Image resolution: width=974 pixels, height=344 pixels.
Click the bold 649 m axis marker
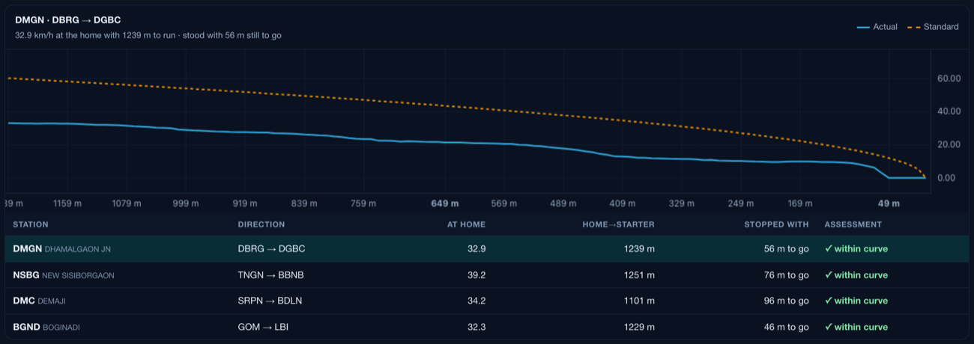click(x=445, y=203)
